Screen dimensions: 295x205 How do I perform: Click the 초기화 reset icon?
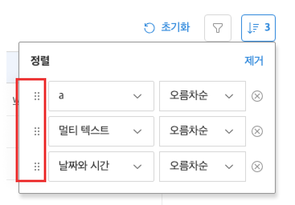[149, 28]
